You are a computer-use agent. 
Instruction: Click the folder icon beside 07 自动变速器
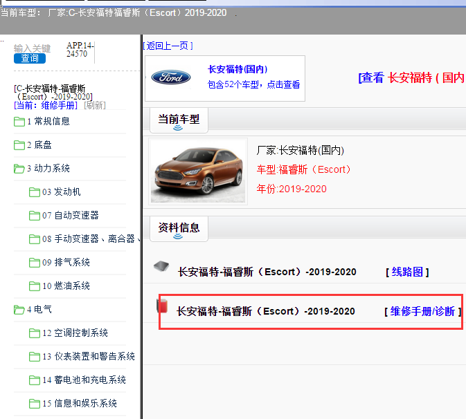(35, 216)
